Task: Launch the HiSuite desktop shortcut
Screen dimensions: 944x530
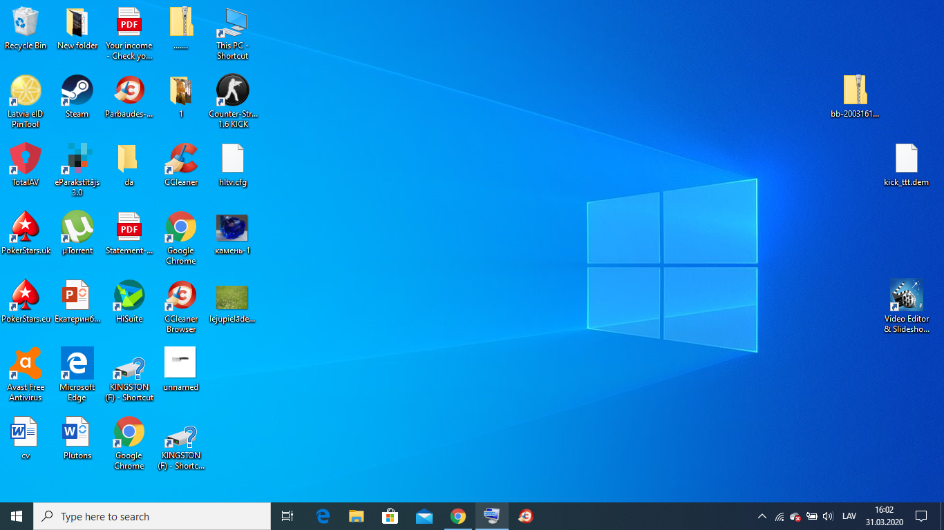Action: coord(129,302)
